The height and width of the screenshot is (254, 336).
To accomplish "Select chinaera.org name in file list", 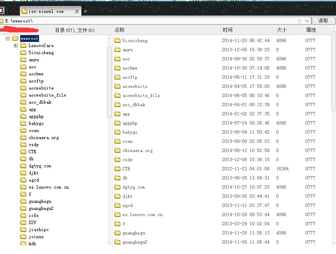I will pos(138,150).
